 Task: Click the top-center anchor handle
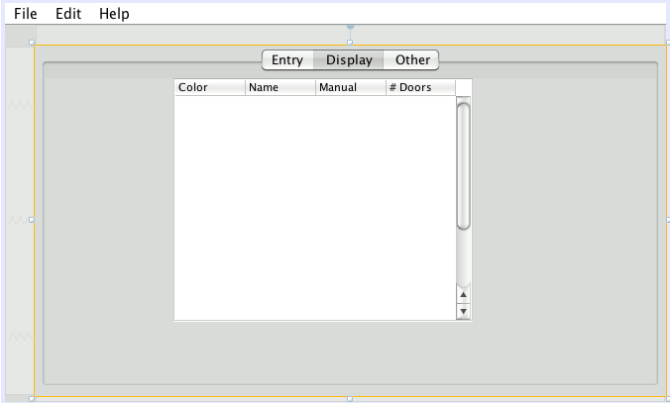350,30
